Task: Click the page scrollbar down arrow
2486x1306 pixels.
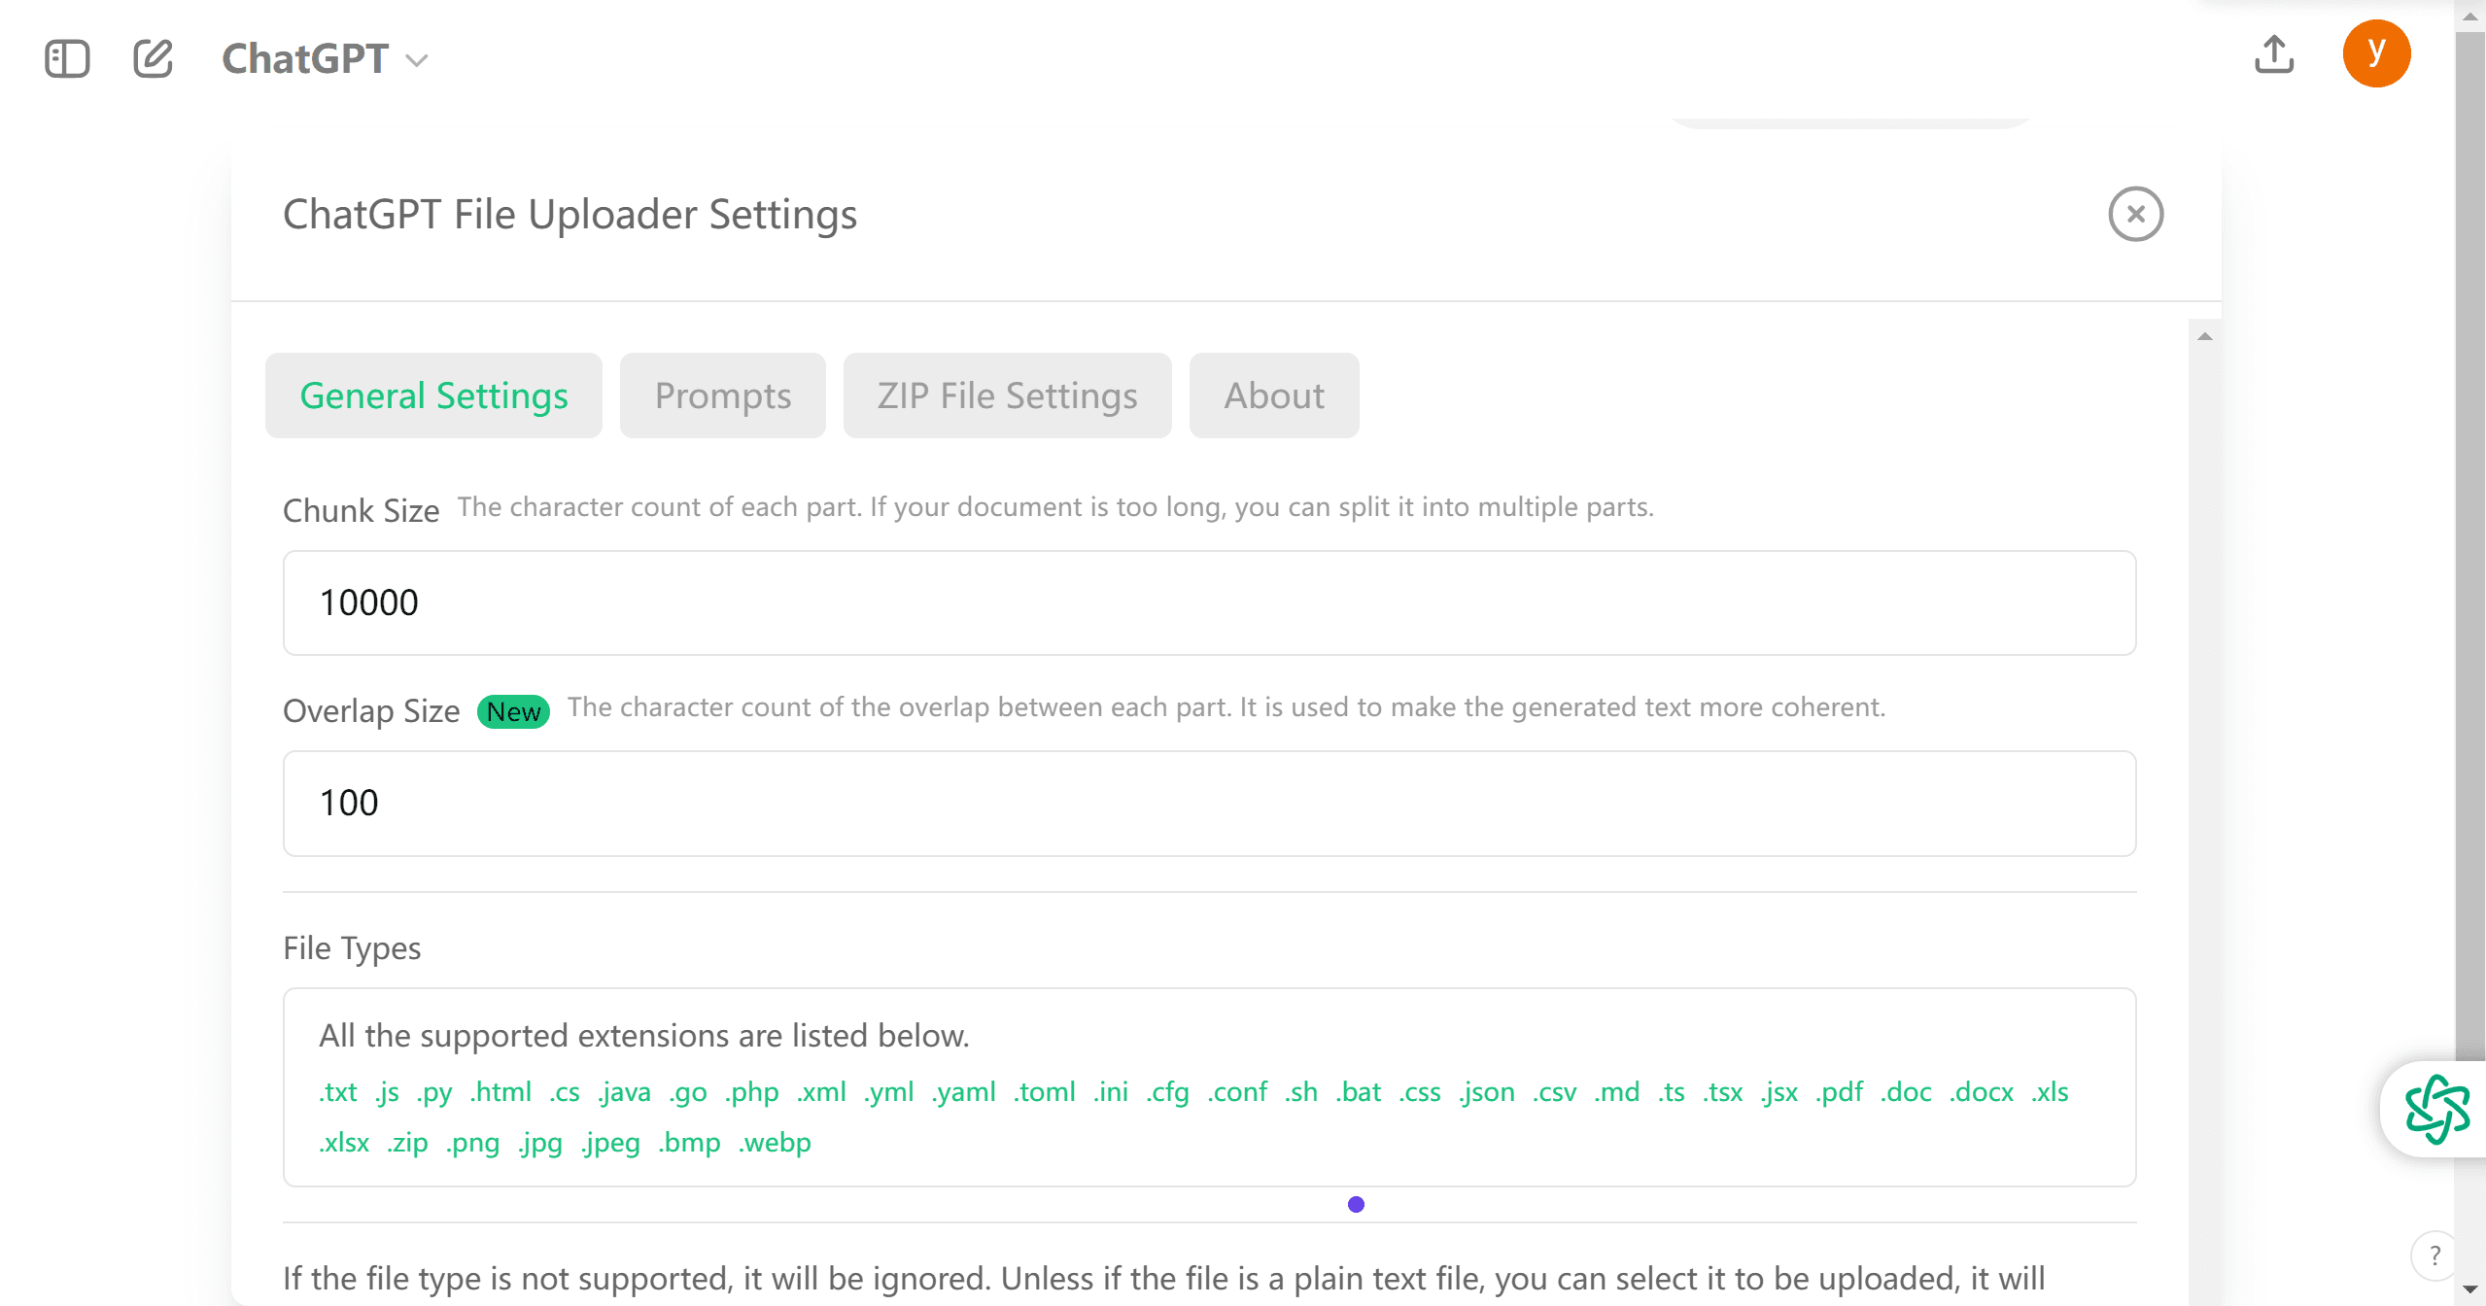Action: click(2469, 1290)
